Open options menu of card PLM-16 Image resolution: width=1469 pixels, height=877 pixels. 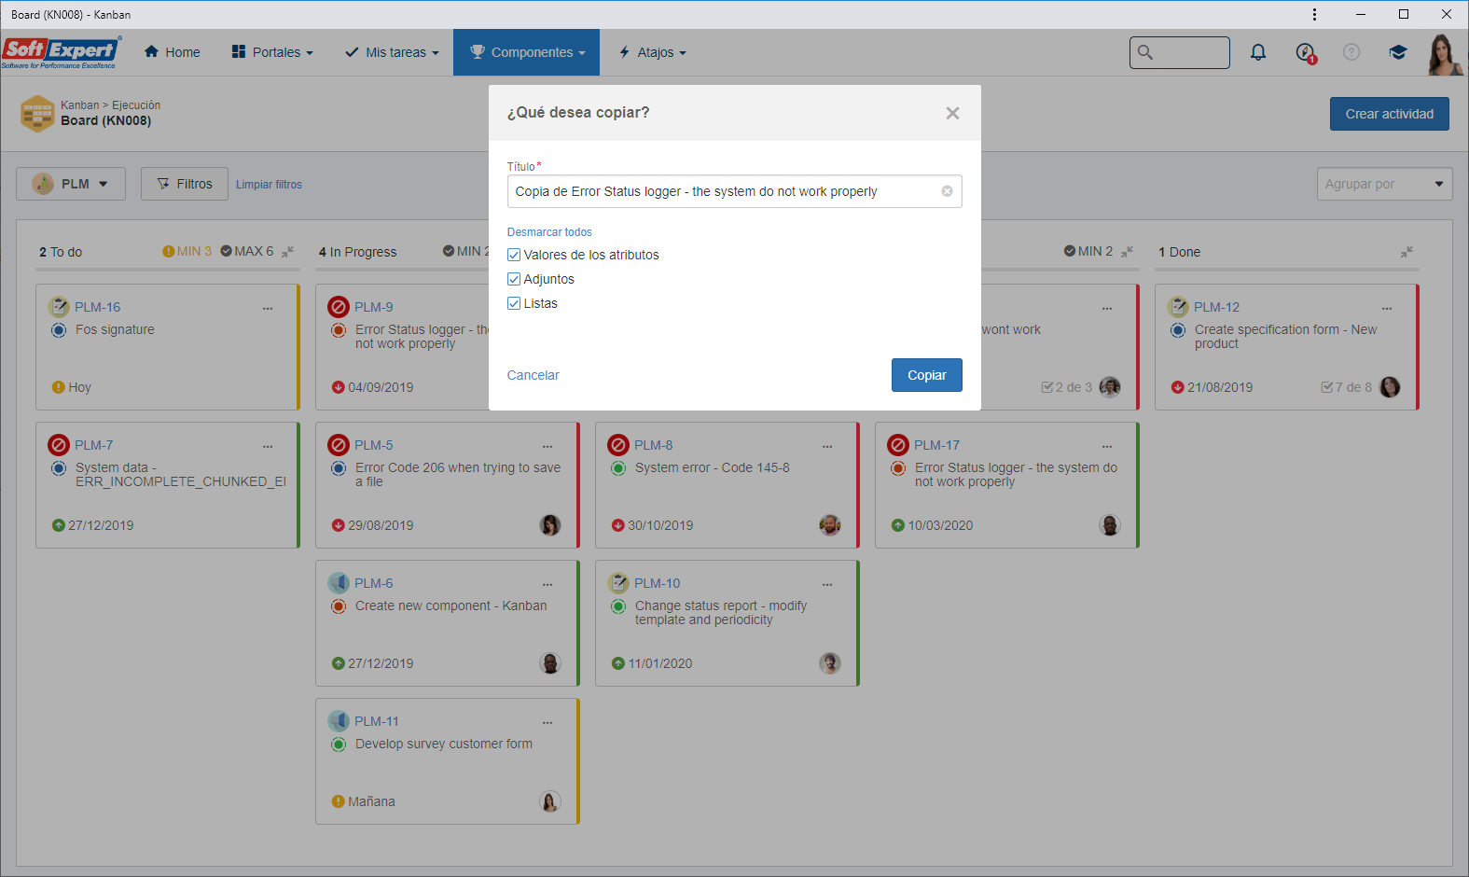coord(268,308)
